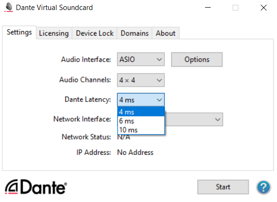Image resolution: width=277 pixels, height=202 pixels.
Task: Select the Settings tab
Action: (19, 32)
